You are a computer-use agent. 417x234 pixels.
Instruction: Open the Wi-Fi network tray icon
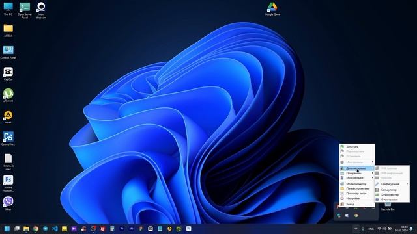(379, 229)
